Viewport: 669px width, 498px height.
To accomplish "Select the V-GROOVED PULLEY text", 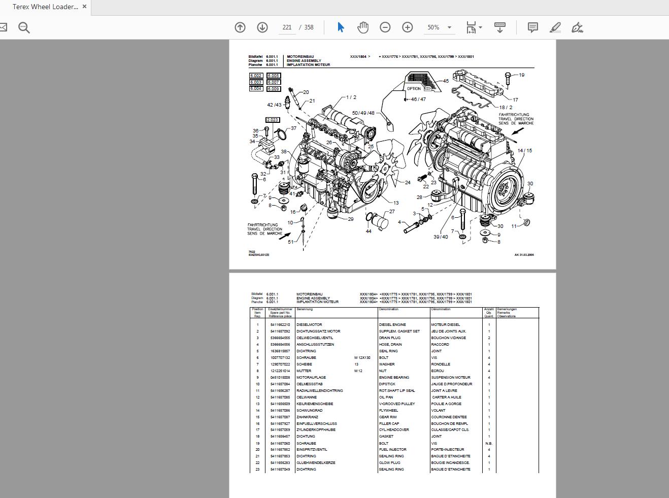I will pyautogui.click(x=397, y=404).
